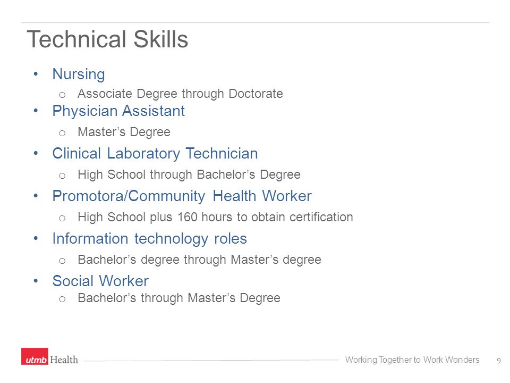Click the utmb Health logo
Viewport: 510px width, 383px height.
[50, 356]
